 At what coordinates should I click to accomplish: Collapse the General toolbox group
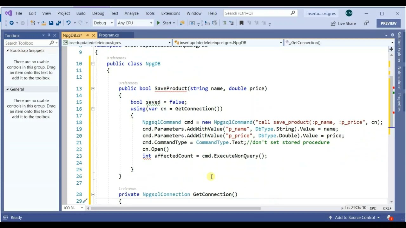click(x=7, y=89)
